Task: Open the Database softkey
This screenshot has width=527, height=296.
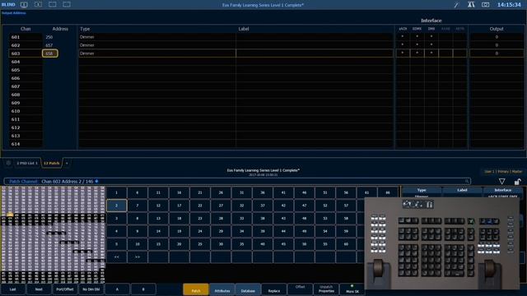Action: pos(248,289)
